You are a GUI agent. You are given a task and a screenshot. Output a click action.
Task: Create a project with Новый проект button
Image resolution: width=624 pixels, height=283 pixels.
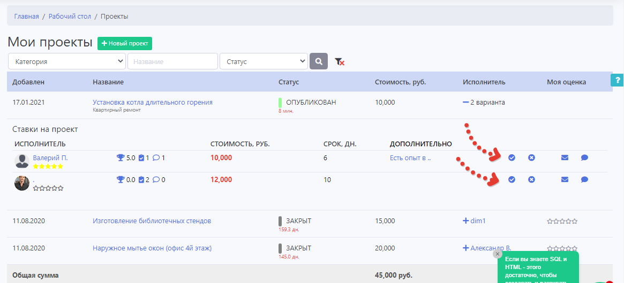coord(125,43)
